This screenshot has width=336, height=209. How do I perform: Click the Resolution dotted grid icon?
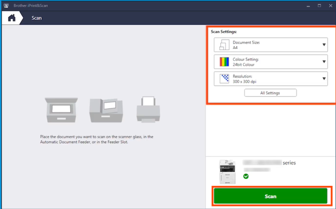pos(224,79)
